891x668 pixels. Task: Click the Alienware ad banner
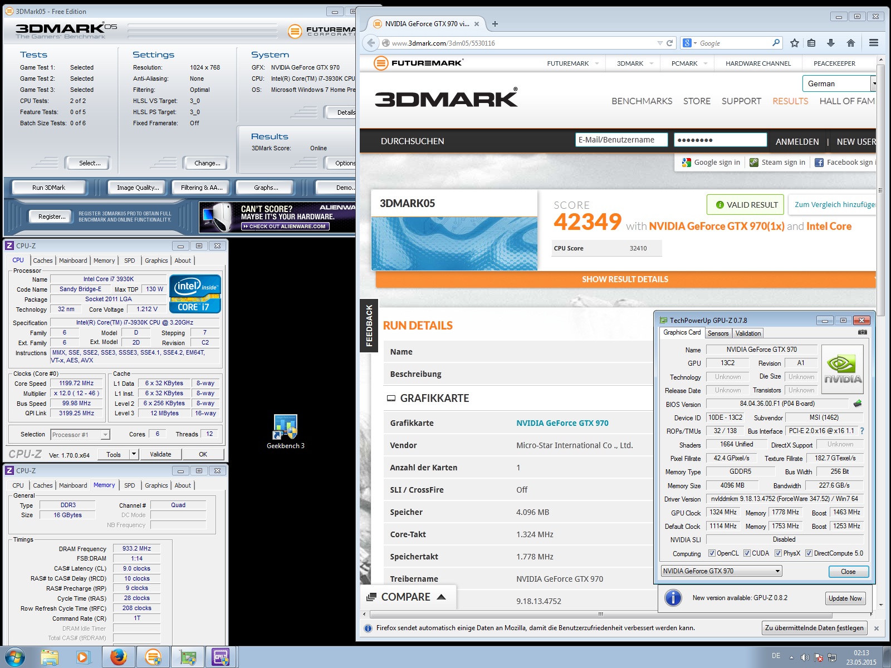pyautogui.click(x=277, y=217)
